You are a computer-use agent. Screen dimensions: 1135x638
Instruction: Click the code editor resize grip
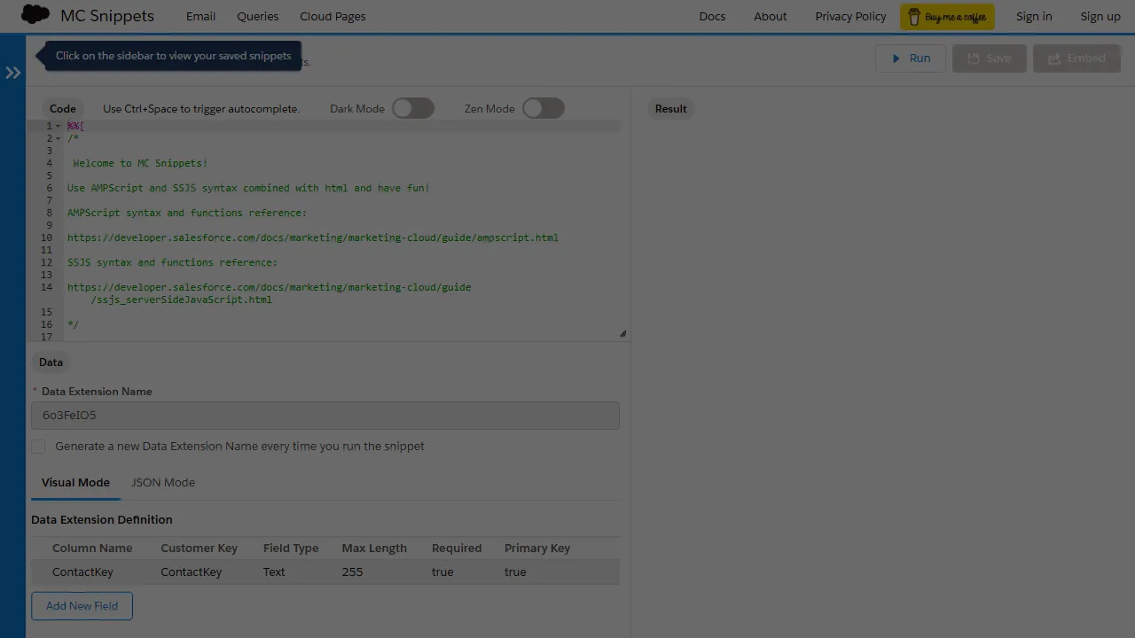(x=622, y=332)
